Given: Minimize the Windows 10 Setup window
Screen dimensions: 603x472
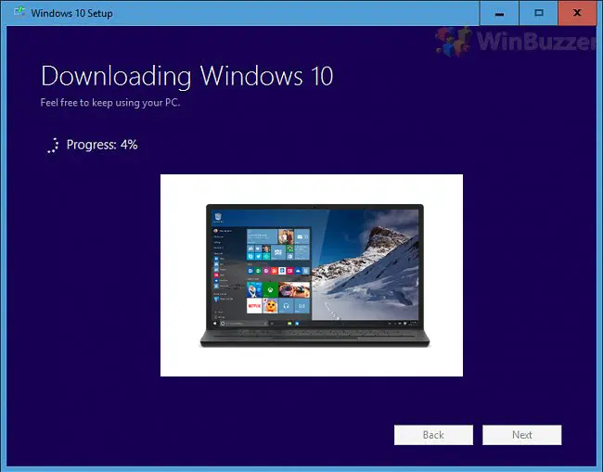Looking at the screenshot, I should pos(502,13).
